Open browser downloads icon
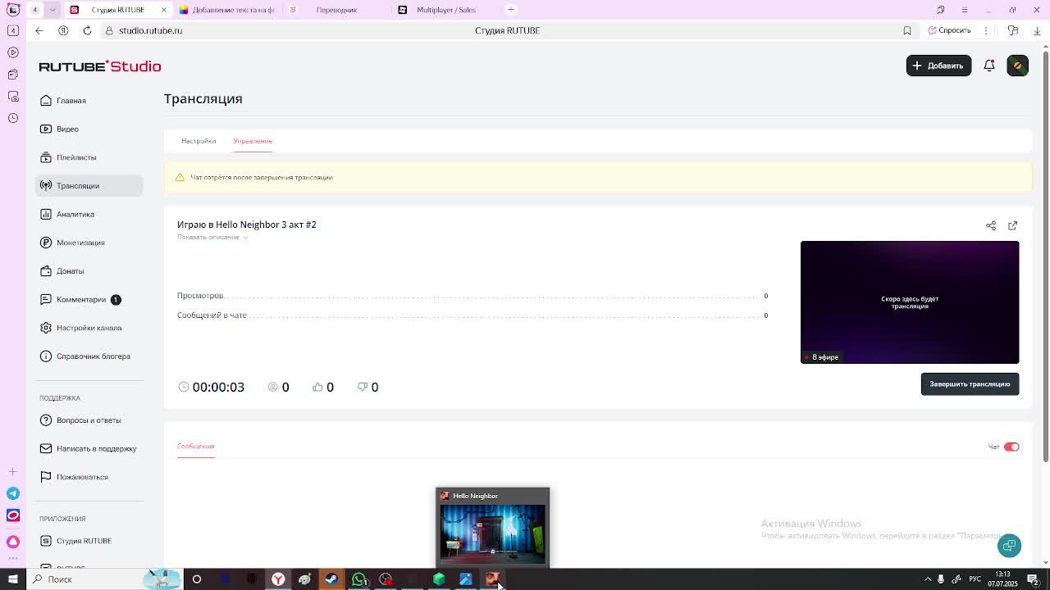The height and width of the screenshot is (590, 1050). (x=1037, y=30)
